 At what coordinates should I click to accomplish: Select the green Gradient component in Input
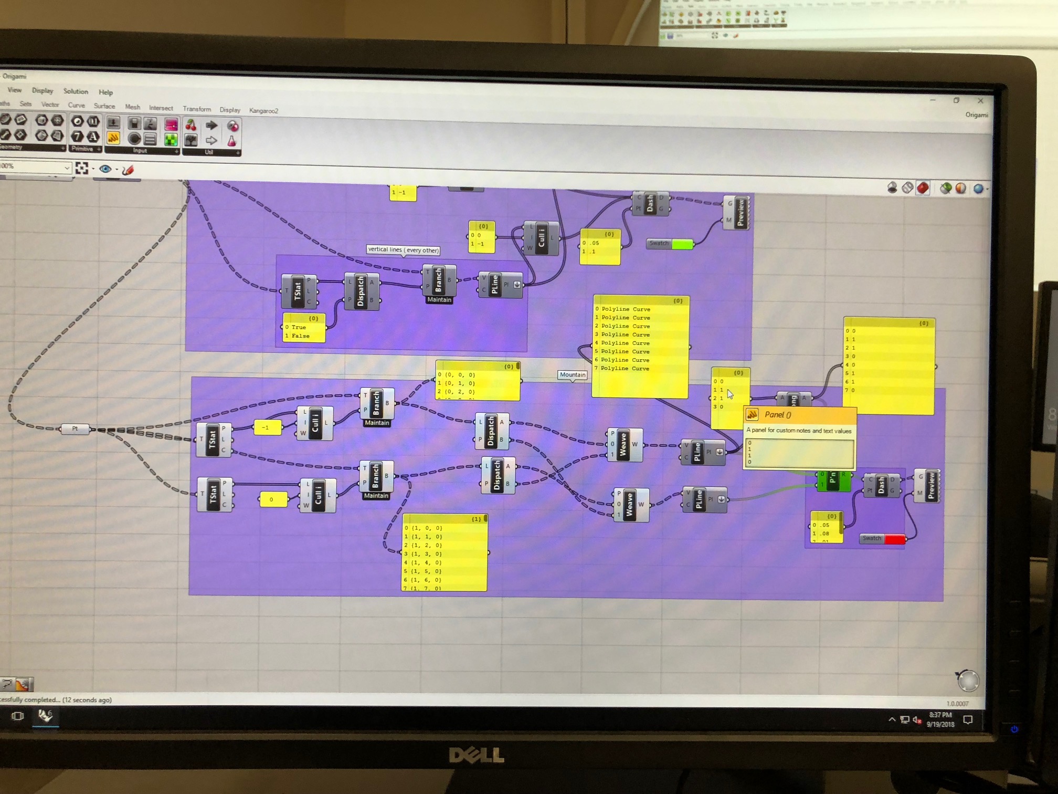171,139
